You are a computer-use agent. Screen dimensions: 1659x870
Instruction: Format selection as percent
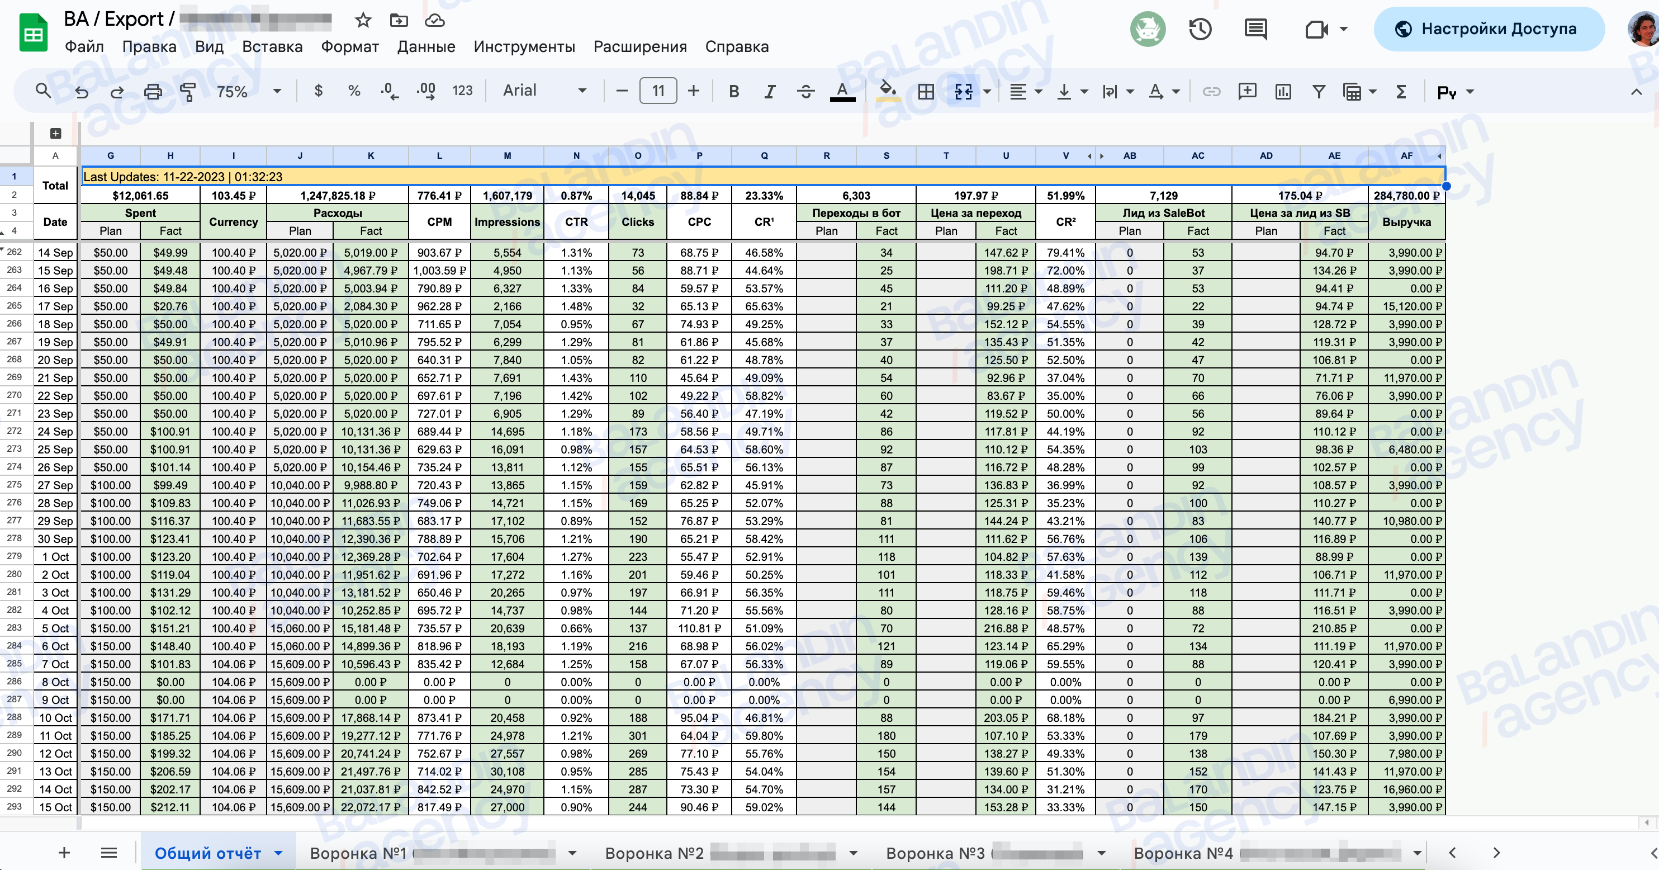tap(354, 92)
